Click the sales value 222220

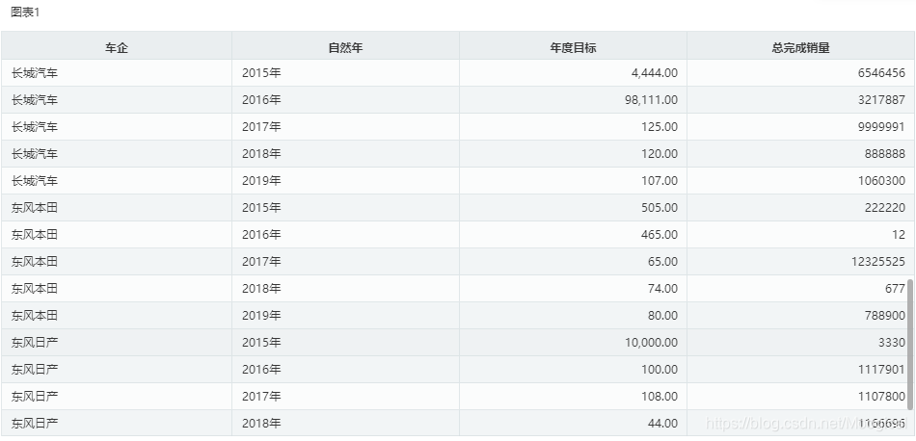pos(885,208)
